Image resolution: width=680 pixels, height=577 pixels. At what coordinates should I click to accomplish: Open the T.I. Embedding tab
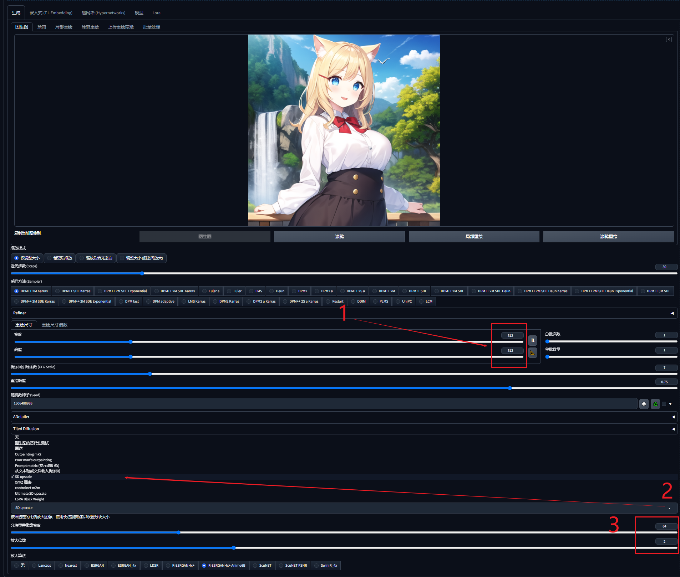pyautogui.click(x=51, y=13)
